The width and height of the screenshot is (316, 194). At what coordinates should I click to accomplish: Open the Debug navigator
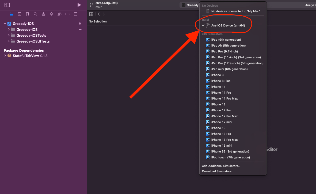coord(59,14)
